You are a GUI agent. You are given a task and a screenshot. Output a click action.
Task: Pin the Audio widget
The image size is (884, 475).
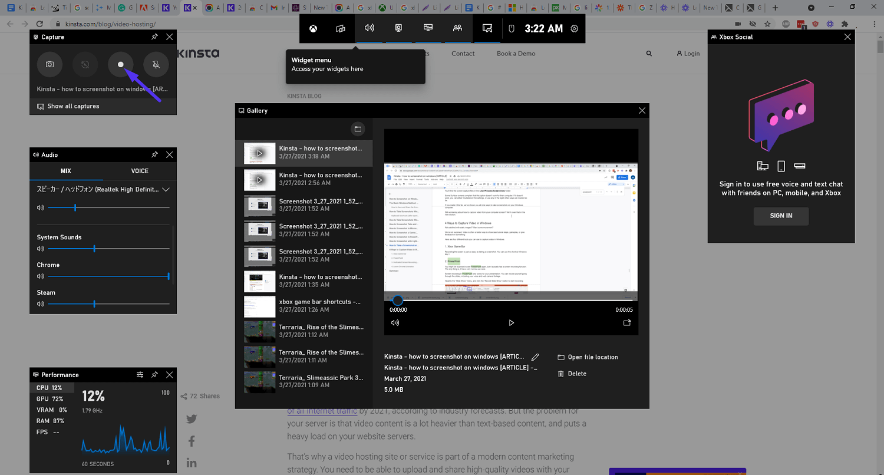(x=154, y=155)
